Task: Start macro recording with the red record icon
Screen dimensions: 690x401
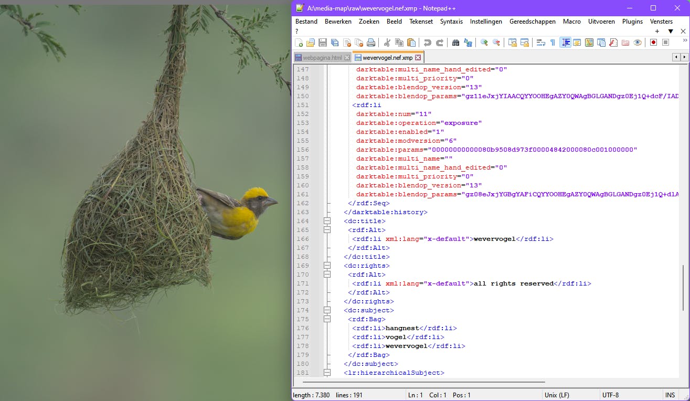Action: click(653, 43)
